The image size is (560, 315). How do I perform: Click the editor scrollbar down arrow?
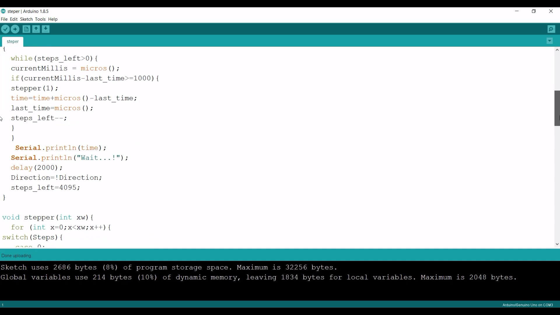[557, 244]
